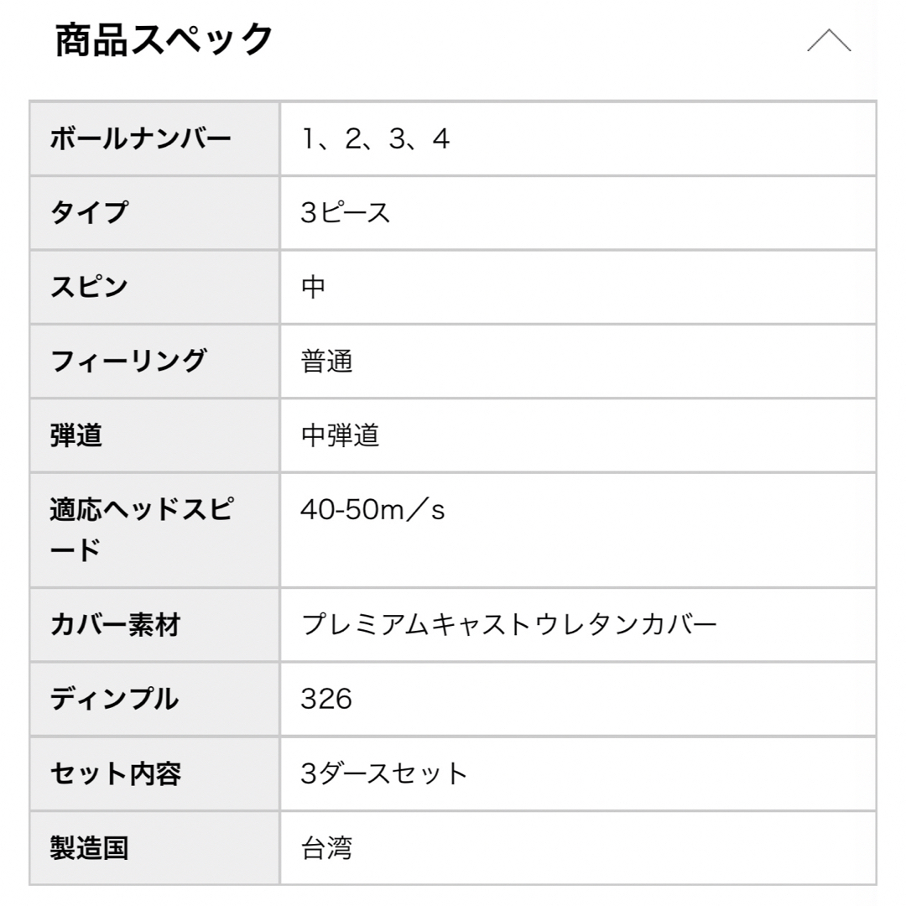Image resolution: width=906 pixels, height=906 pixels.
Task: Select the ディンプル label cell
Action: [155, 699]
